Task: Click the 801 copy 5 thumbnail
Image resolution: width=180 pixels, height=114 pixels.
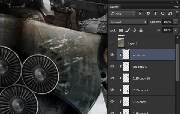Action: tap(126, 66)
